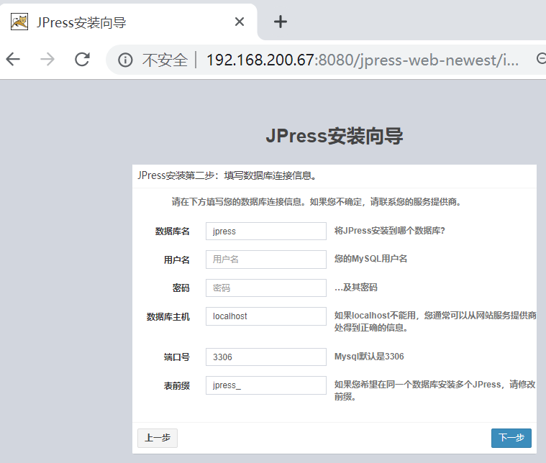The height and width of the screenshot is (463, 546).
Task: Click the 表前缀 field label
Action: tap(176, 386)
